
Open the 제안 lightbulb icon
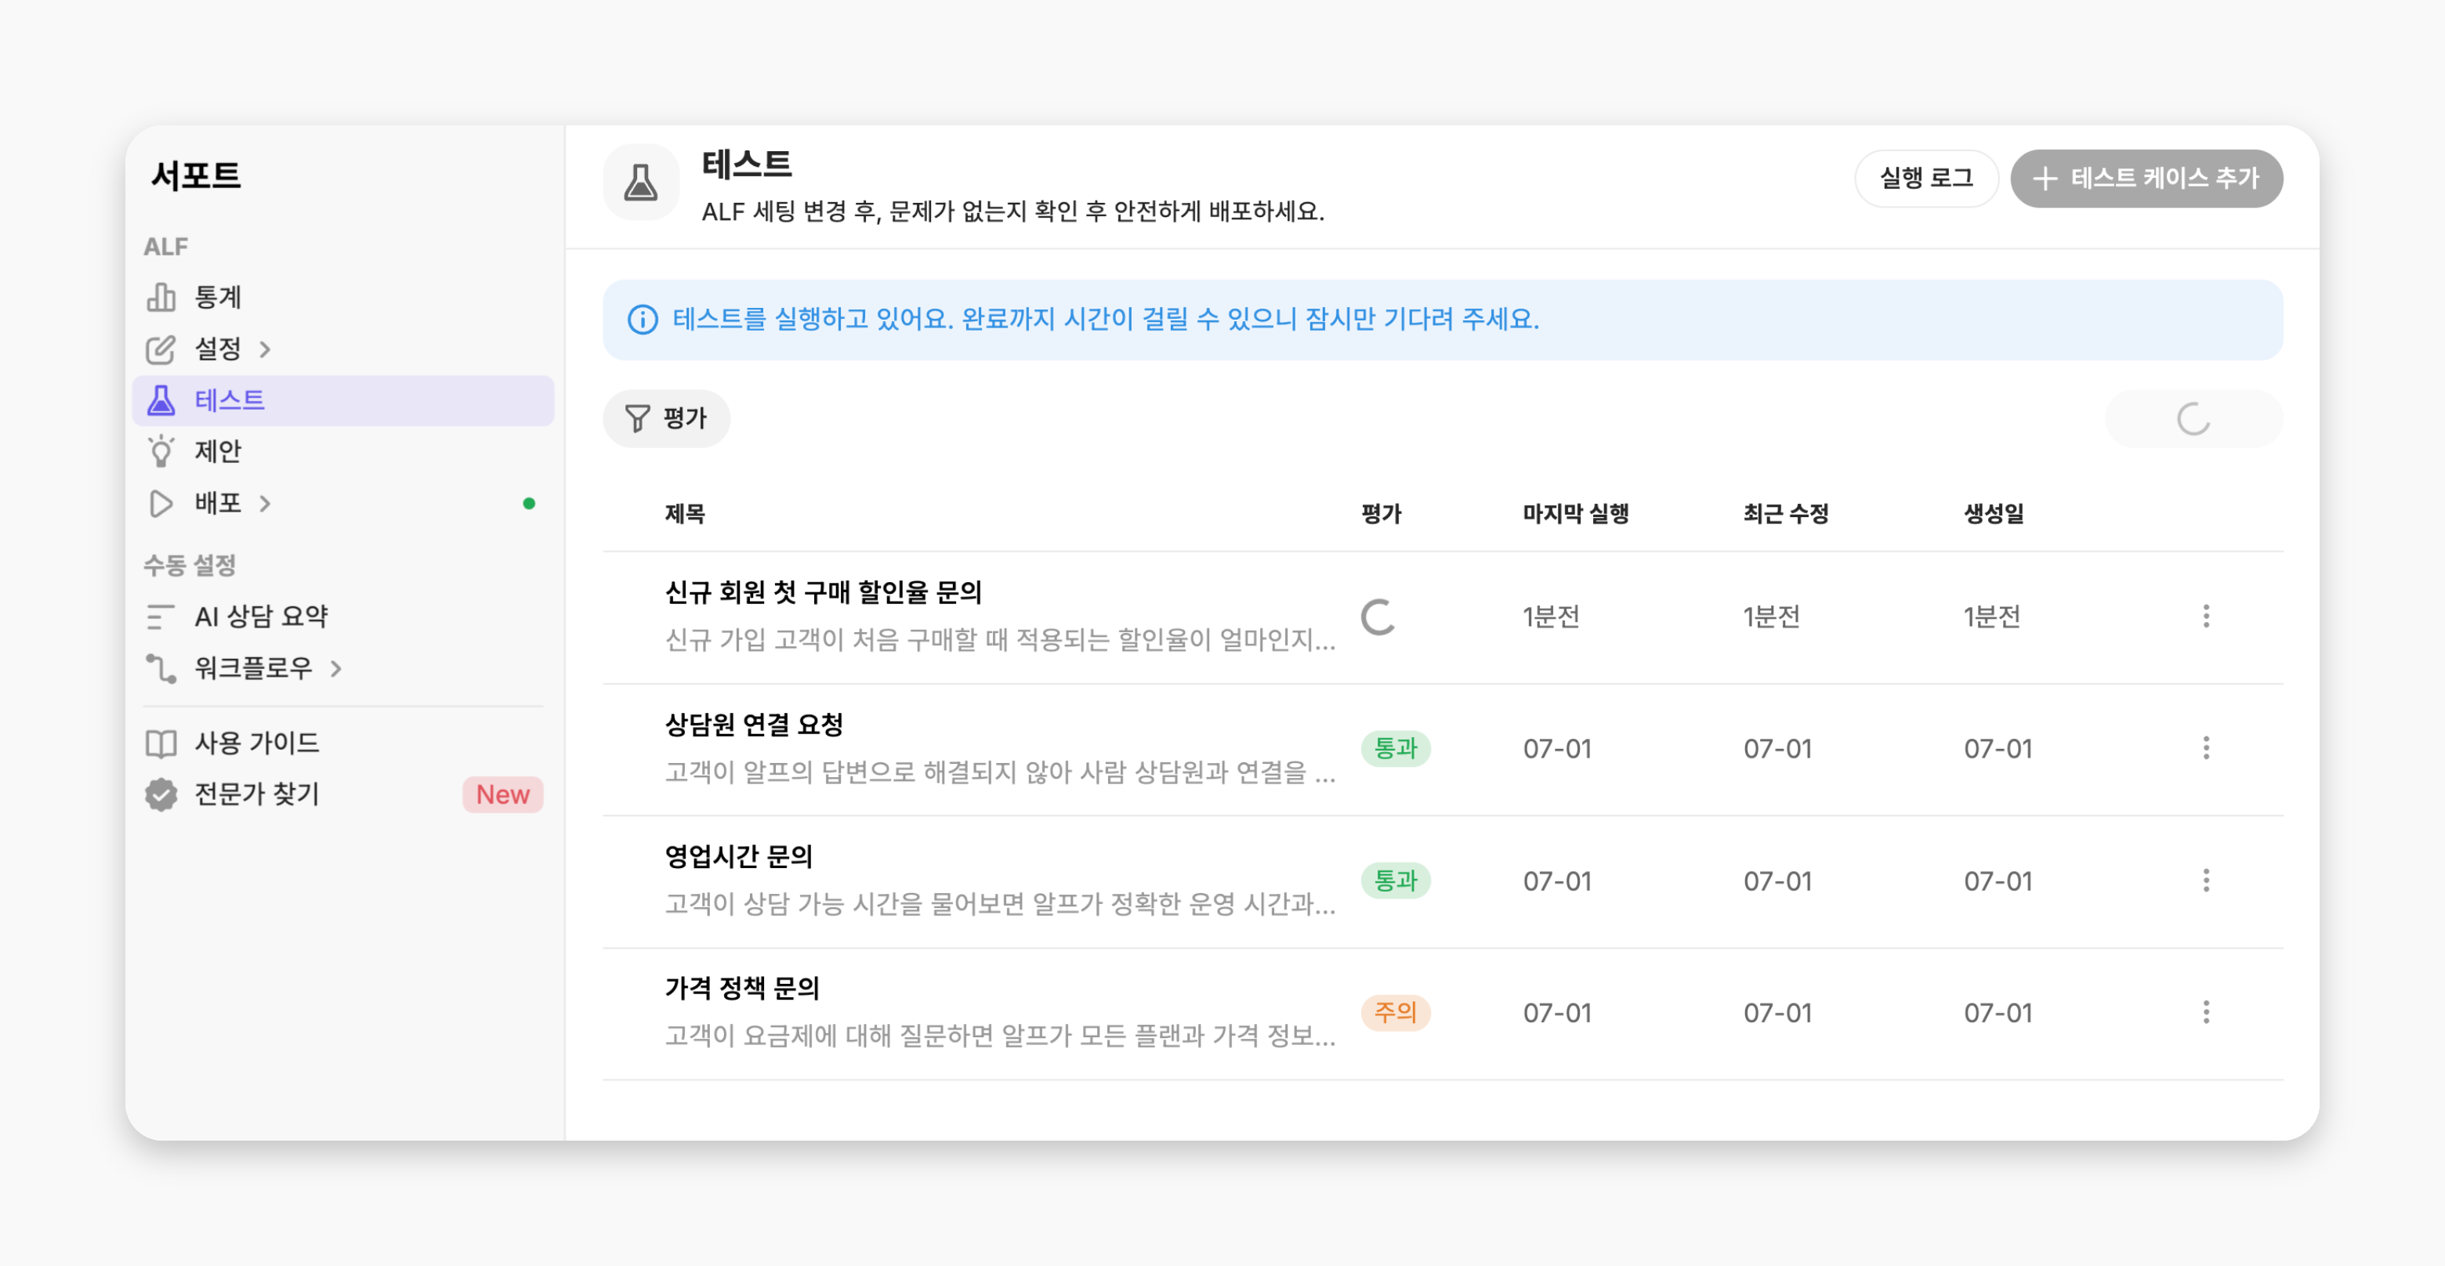pos(161,450)
